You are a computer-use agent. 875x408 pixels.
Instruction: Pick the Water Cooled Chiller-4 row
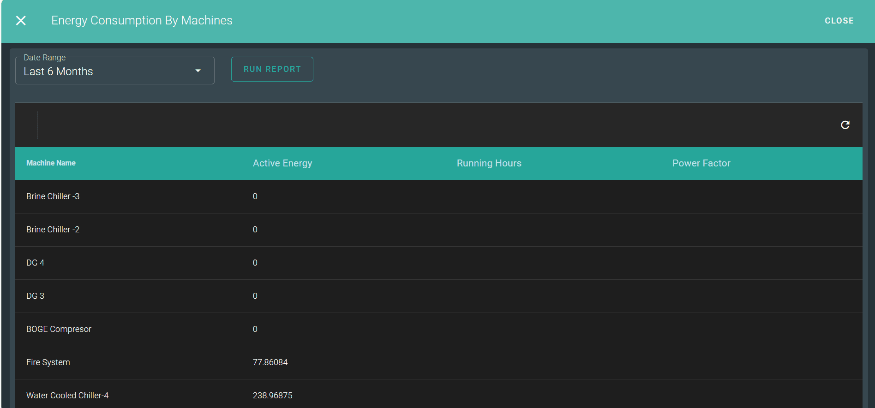tap(67, 396)
